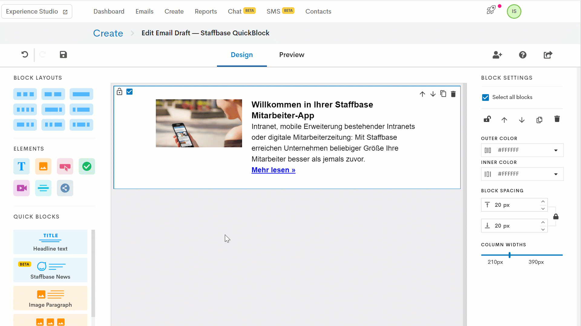Copy block in Block Settings panel
This screenshot has width=581, height=326.
539,120
